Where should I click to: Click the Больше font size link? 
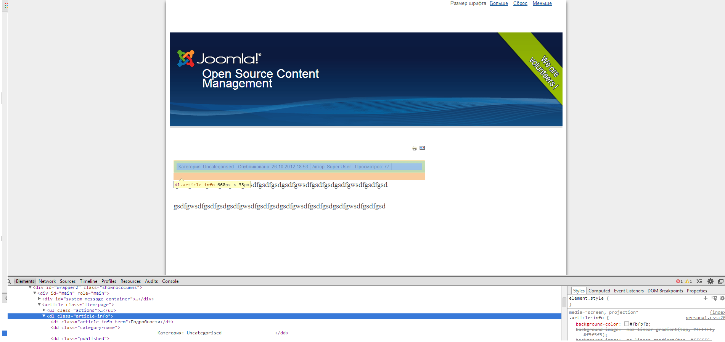coord(499,3)
